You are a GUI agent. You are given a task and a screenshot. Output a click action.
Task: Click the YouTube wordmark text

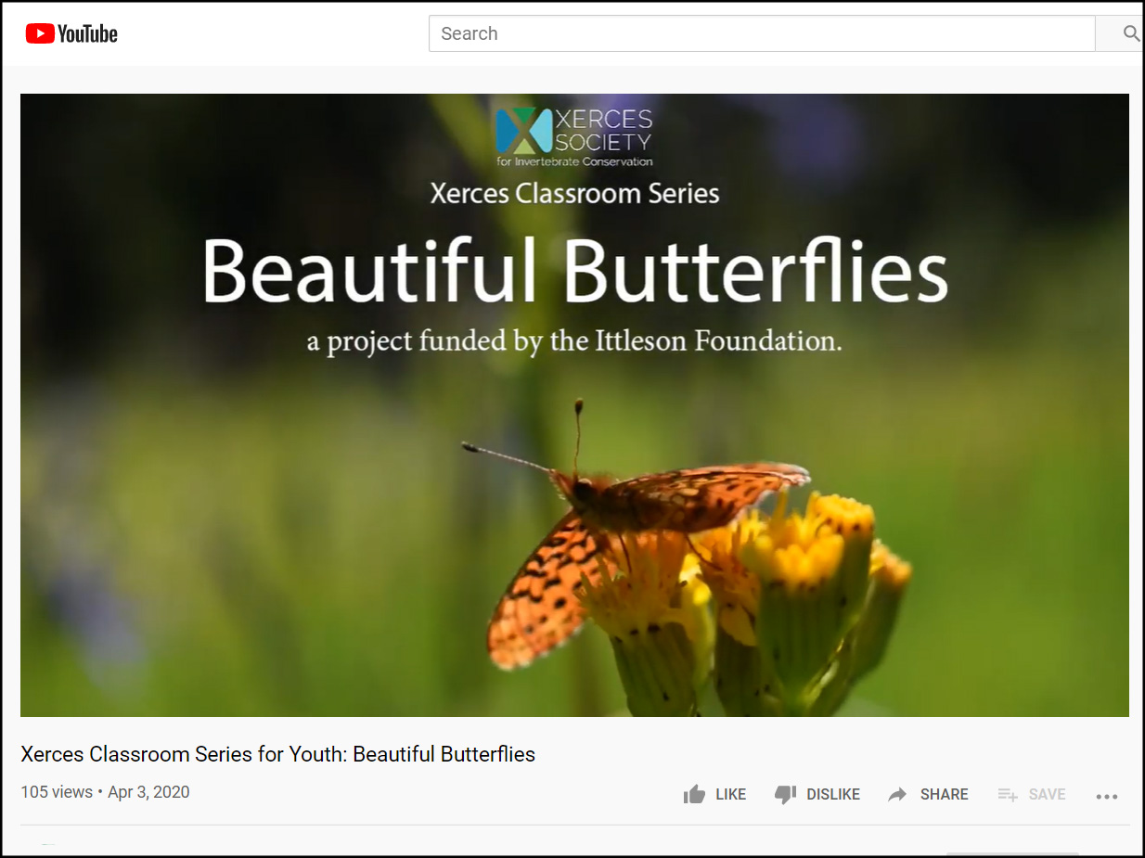coord(87,34)
